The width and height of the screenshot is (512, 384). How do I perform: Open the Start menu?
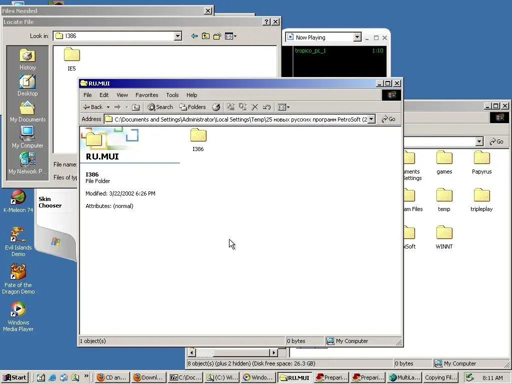tap(14, 377)
